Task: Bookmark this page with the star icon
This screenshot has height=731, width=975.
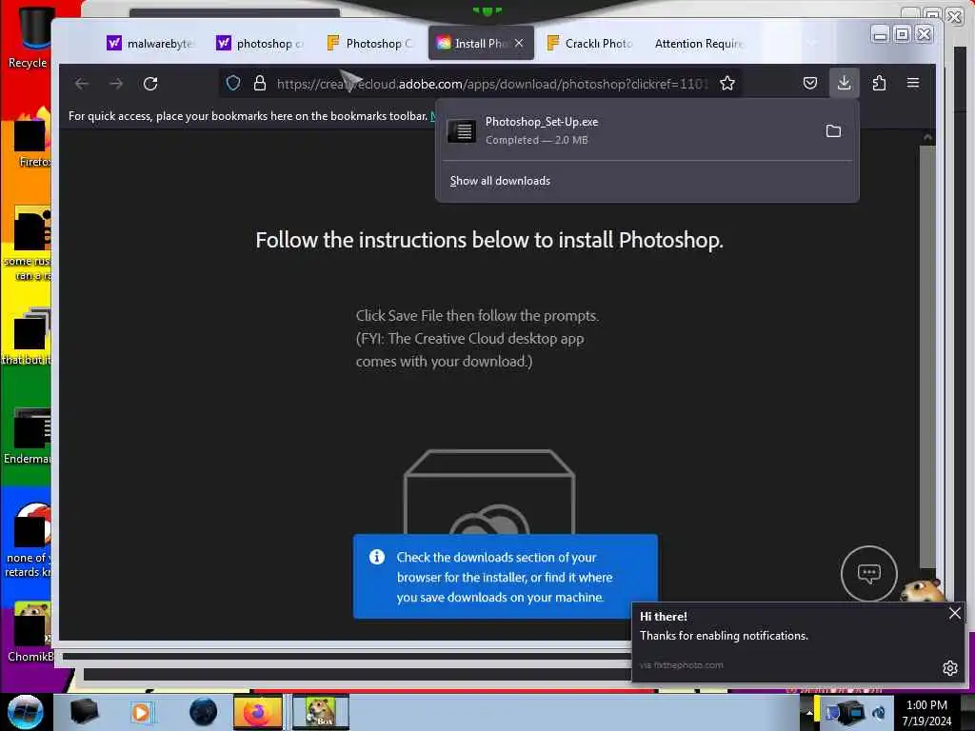Action: 726,84
